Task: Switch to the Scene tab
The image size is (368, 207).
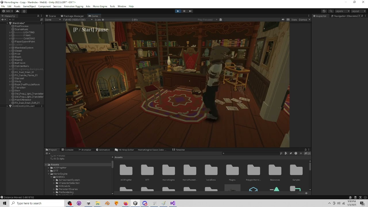Action: point(51,16)
